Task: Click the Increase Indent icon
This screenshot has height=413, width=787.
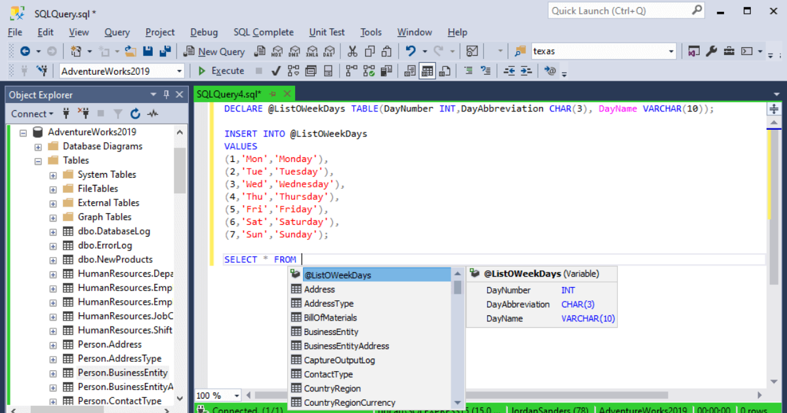Action: point(527,71)
